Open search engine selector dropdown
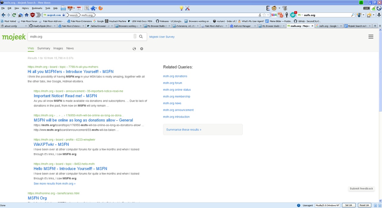The height and width of the screenshot is (208, 382). tap(302, 15)
